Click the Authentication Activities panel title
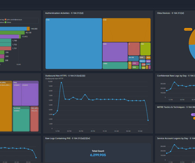This screenshot has width=195, height=163. 64,13
